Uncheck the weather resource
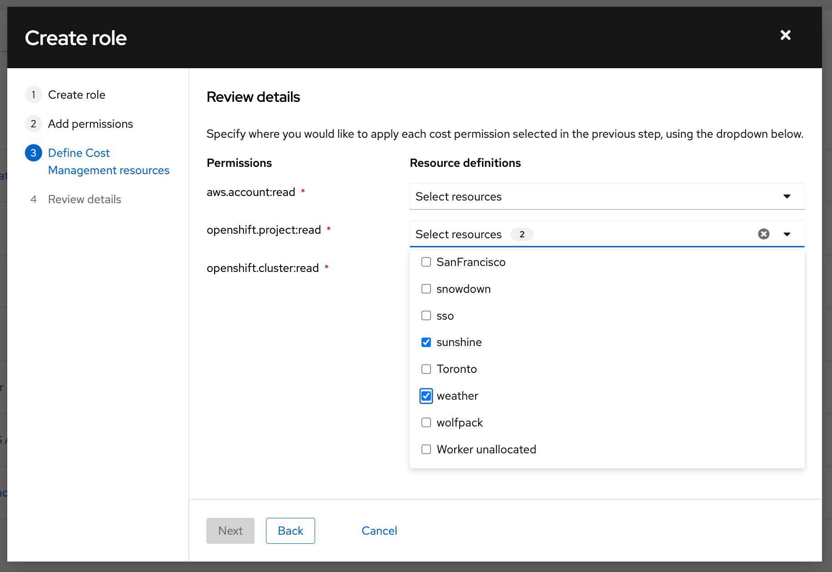Screen dimensions: 832x572 click(426, 396)
